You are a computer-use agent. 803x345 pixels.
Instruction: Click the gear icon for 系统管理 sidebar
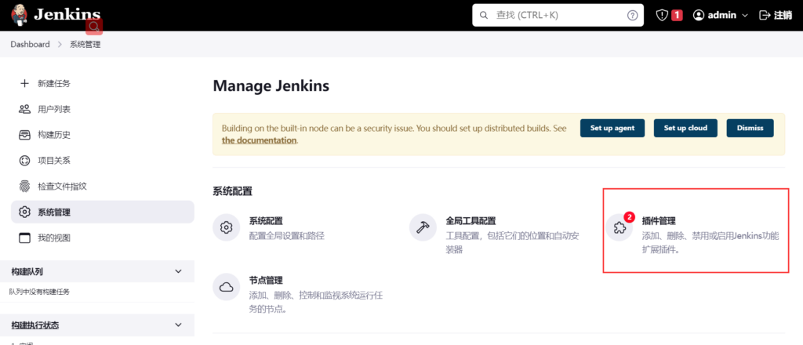(x=24, y=212)
